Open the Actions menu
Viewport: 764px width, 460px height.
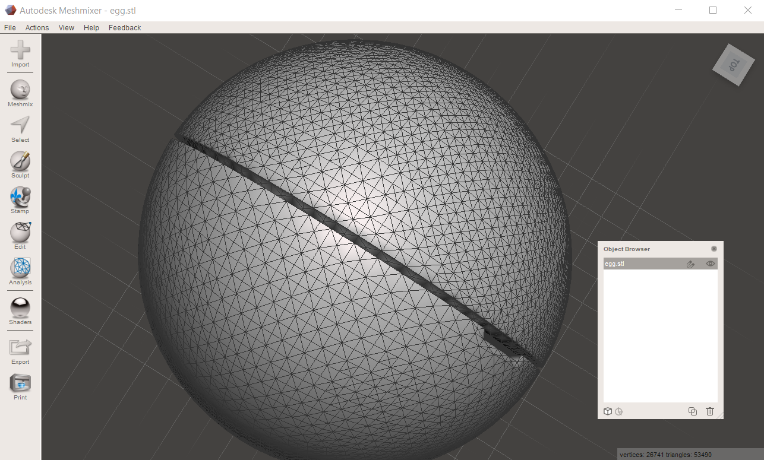(37, 27)
